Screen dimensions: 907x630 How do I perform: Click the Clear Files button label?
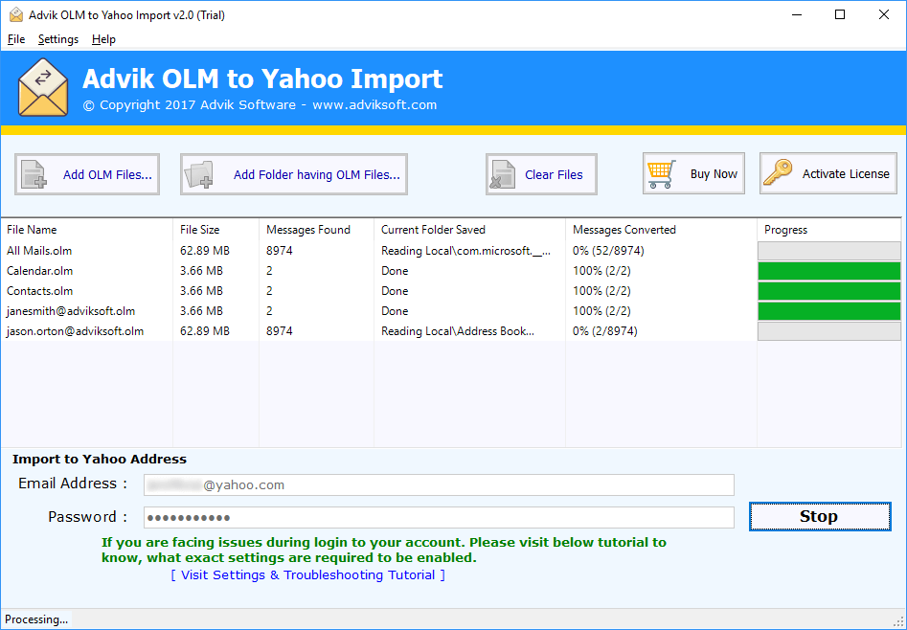(x=555, y=174)
